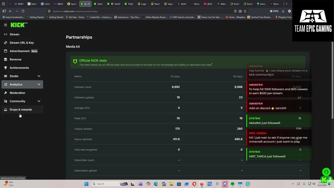Screen dimensions: 334x188
Task: Open Stream via its sidebar icon
Action: tap(5, 34)
